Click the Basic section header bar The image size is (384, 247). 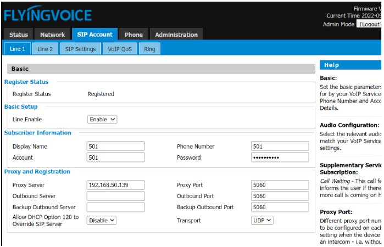161,69
